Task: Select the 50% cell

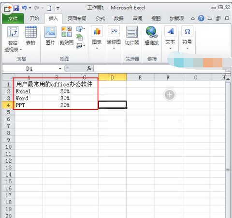Action: (x=57, y=91)
